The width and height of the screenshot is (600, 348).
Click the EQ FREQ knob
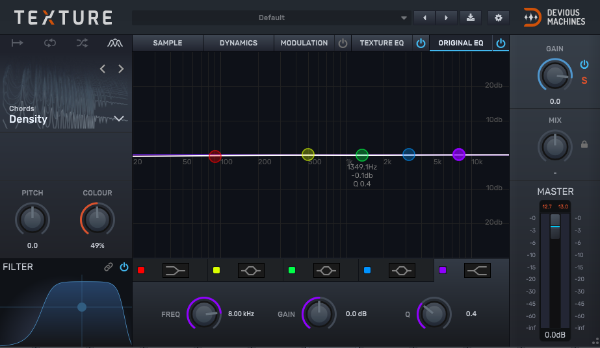click(x=204, y=314)
